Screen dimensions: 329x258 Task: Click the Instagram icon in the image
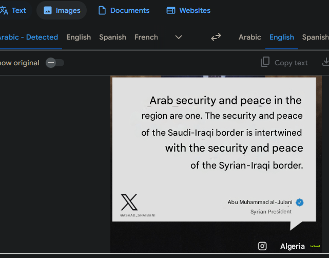point(262,246)
